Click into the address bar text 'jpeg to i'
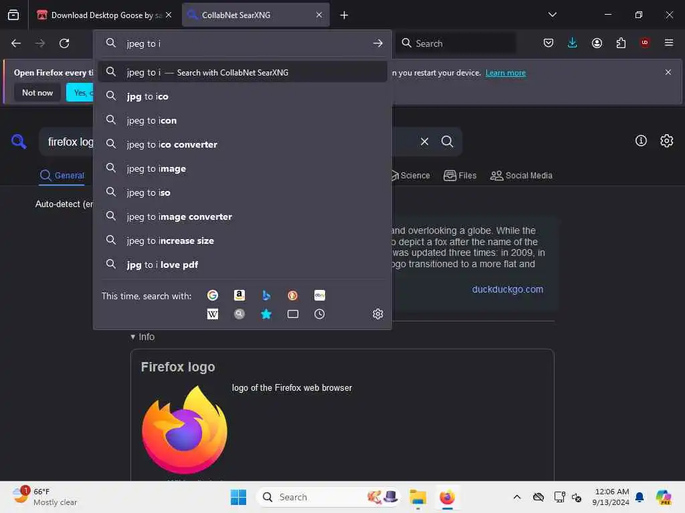The height and width of the screenshot is (513, 685). pos(144,43)
